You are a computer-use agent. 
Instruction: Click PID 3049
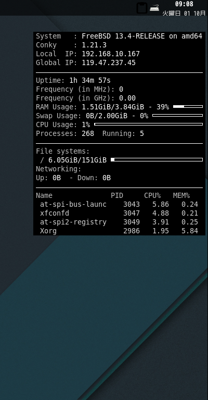pos(132,222)
